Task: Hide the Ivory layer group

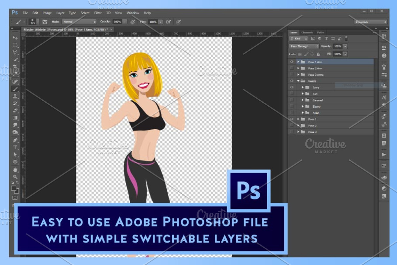Action: 291,87
